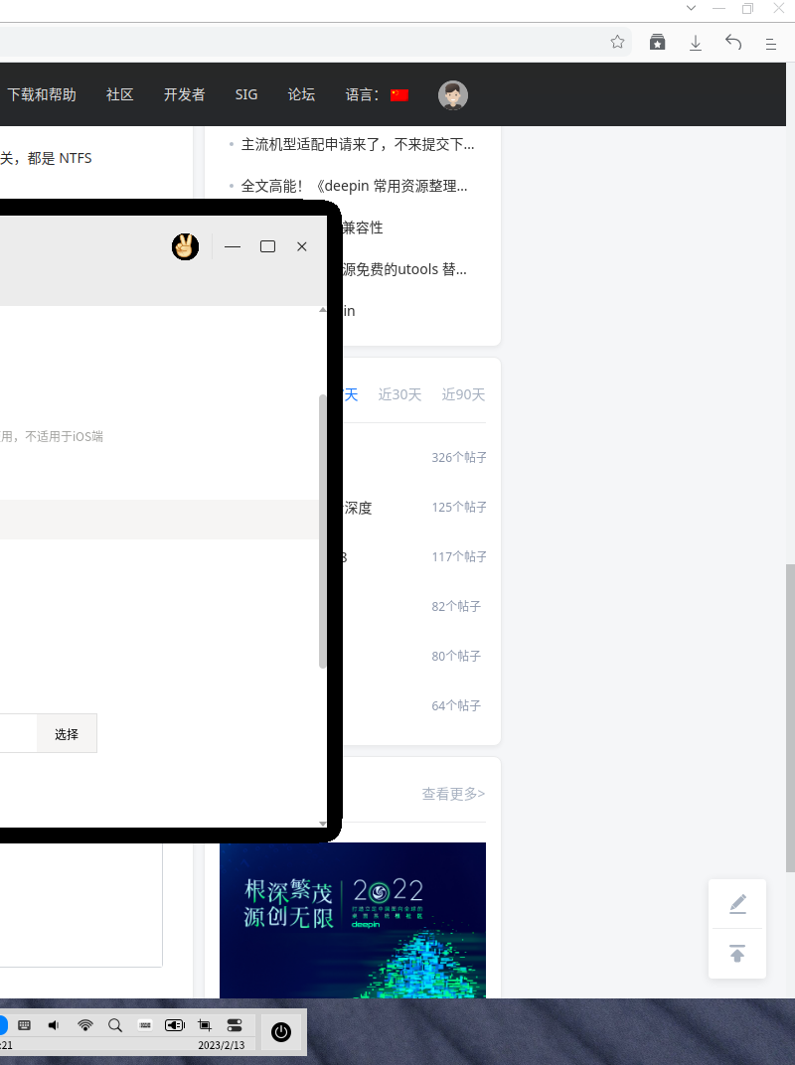Open the browser downloads icon
This screenshot has width=795, height=1065.
point(695,43)
